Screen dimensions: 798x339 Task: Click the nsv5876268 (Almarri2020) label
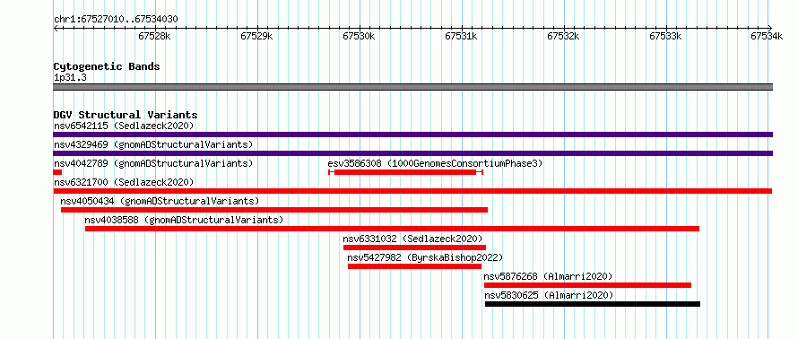(x=548, y=276)
